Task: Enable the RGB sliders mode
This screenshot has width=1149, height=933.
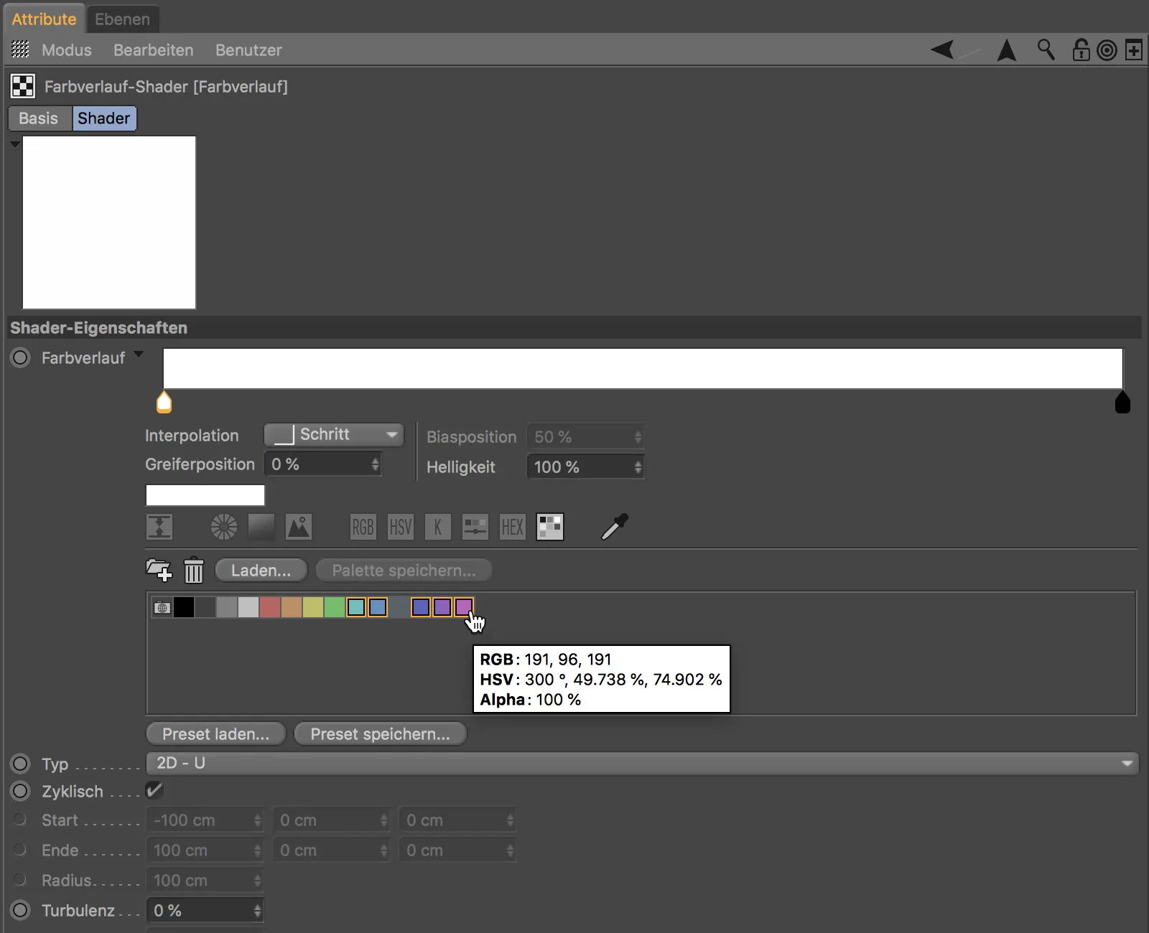Action: (363, 527)
